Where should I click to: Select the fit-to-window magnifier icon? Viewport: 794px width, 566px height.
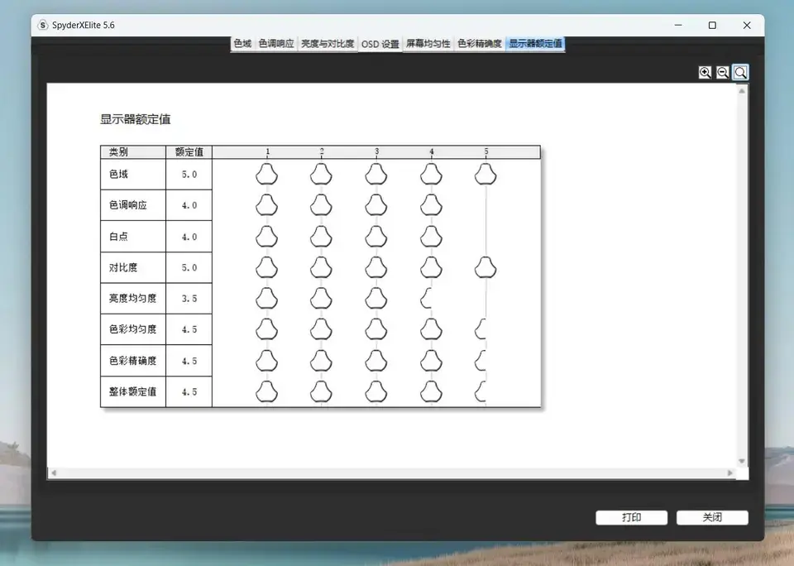[x=740, y=73]
